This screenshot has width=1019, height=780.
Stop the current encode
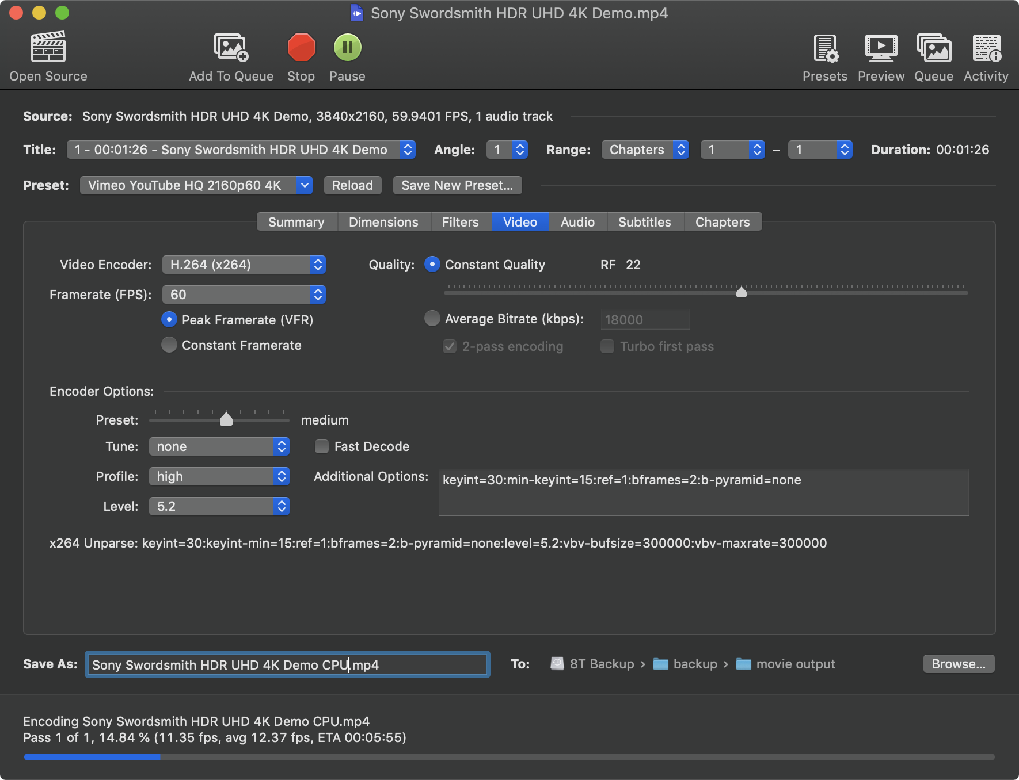[301, 47]
